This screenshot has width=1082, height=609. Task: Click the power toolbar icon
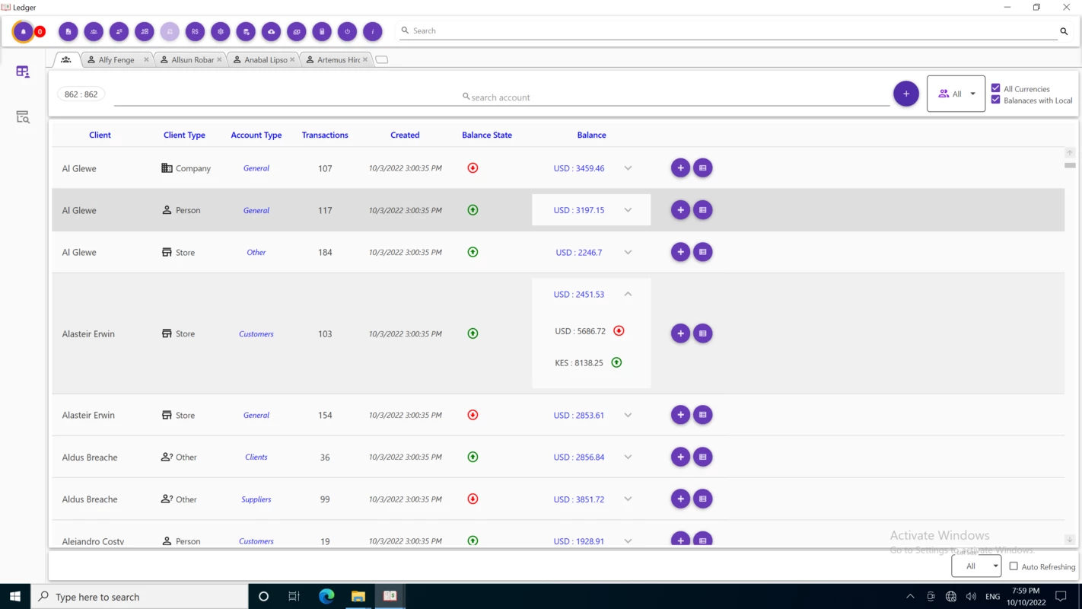pyautogui.click(x=347, y=31)
